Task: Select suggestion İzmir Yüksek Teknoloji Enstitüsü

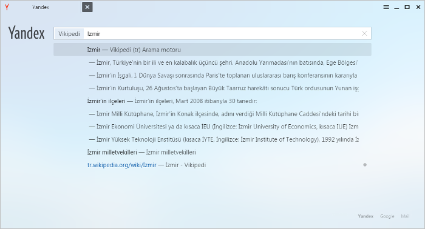Action: 212,139
